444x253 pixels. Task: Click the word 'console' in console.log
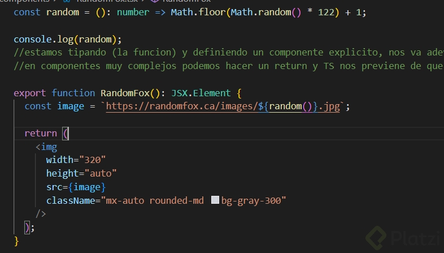(x=33, y=39)
